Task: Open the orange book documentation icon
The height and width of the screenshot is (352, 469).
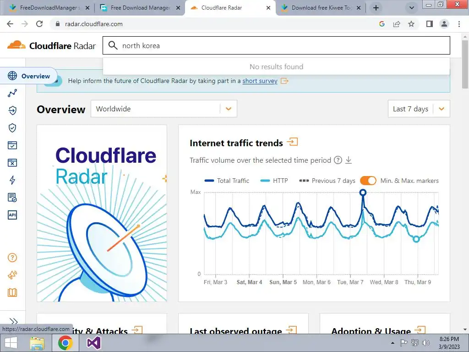Action: (12, 292)
